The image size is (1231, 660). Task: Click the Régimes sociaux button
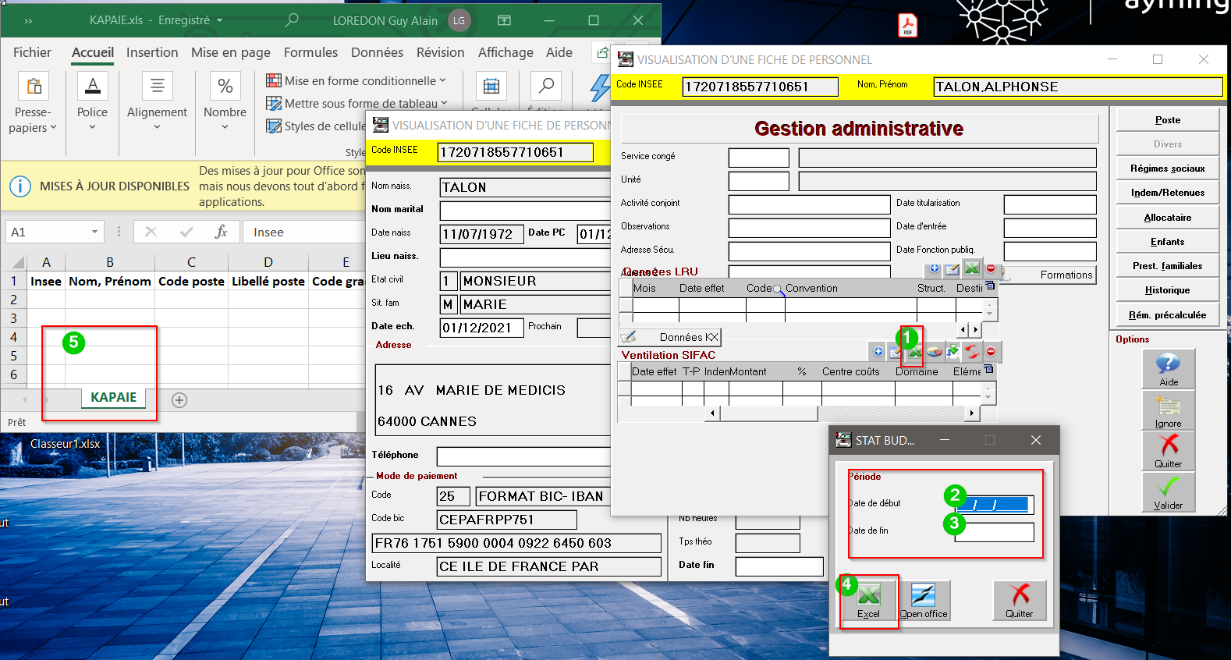[x=1167, y=169]
